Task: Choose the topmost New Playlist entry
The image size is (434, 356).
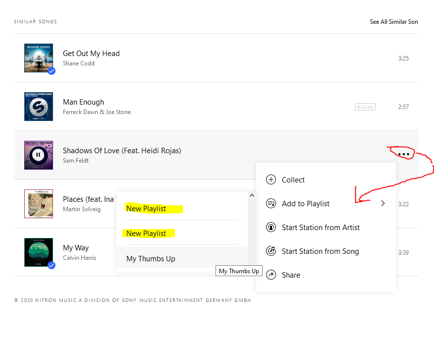Action: pos(146,209)
